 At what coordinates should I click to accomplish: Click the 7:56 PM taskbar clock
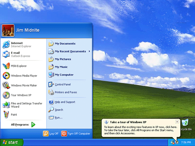pos(186,142)
